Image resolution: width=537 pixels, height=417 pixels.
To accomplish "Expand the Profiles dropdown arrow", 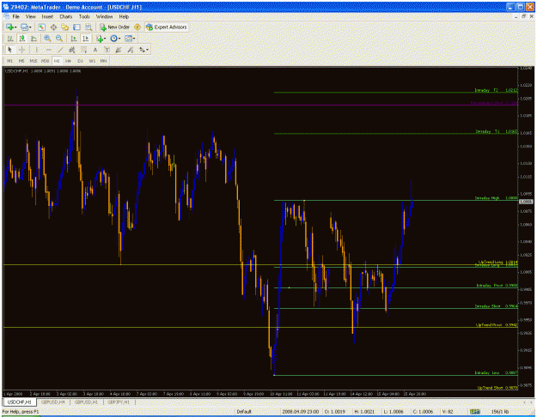I will click(30, 27).
